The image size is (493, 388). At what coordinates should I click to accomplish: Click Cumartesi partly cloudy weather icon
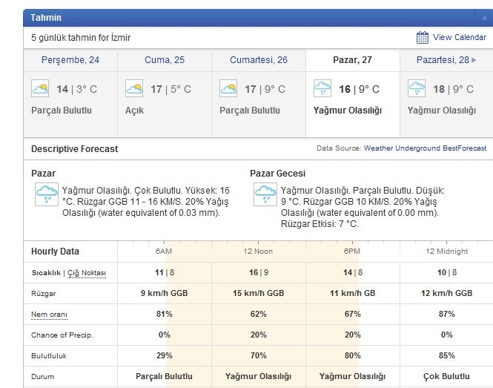(228, 90)
